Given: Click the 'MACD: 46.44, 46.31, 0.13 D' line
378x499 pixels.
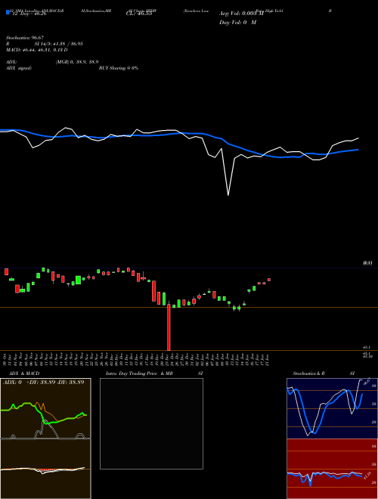Looking at the screenshot, I should click(37, 50).
